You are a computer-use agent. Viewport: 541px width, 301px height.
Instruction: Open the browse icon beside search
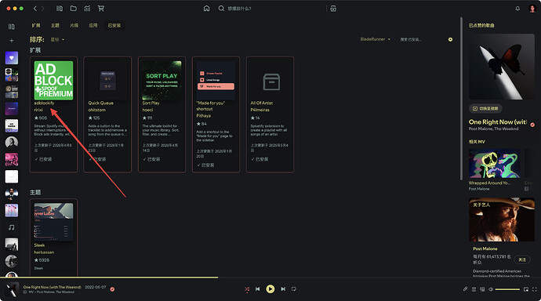click(x=333, y=9)
